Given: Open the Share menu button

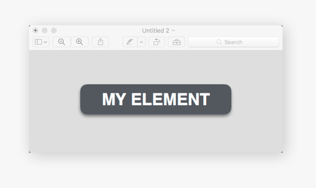Looking at the screenshot, I should [x=100, y=42].
